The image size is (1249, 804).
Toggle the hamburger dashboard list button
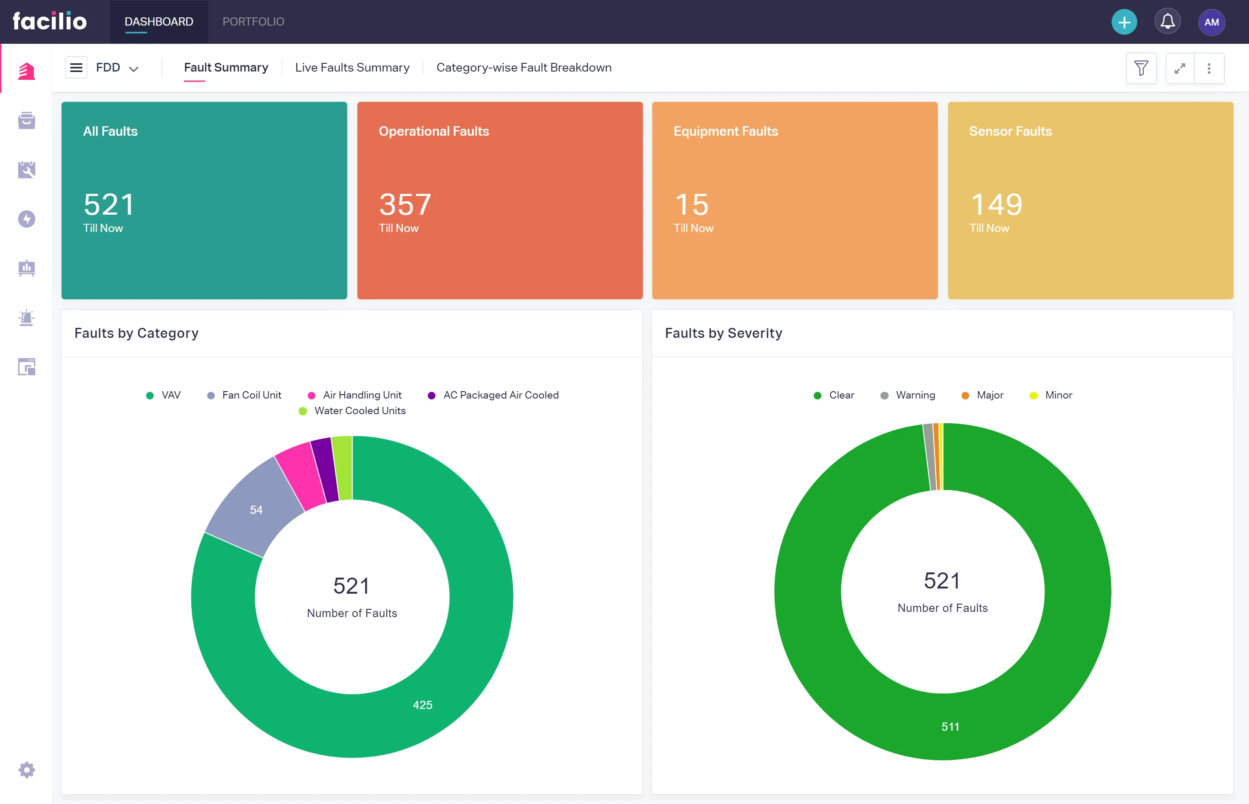pos(76,67)
